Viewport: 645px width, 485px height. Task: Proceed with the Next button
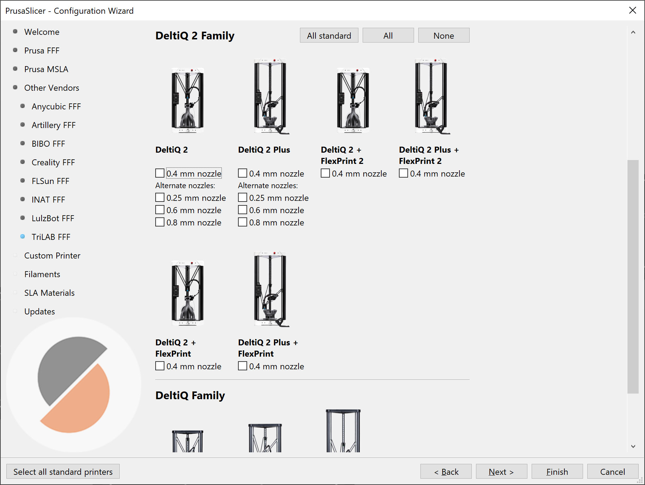coord(501,472)
